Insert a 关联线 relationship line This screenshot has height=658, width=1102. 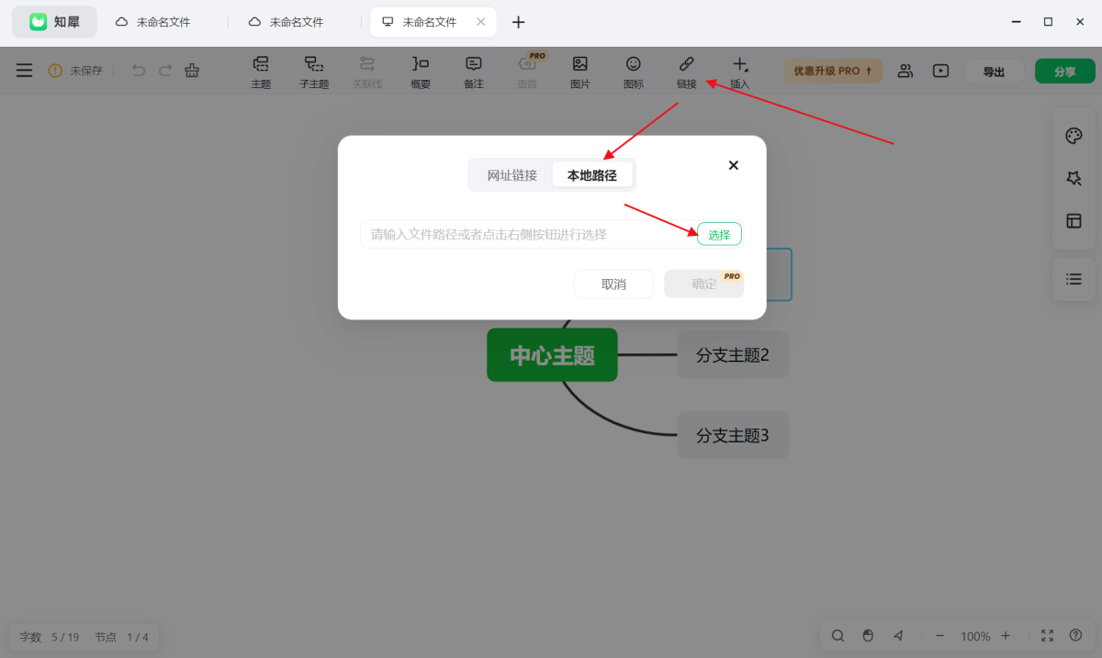click(x=367, y=72)
